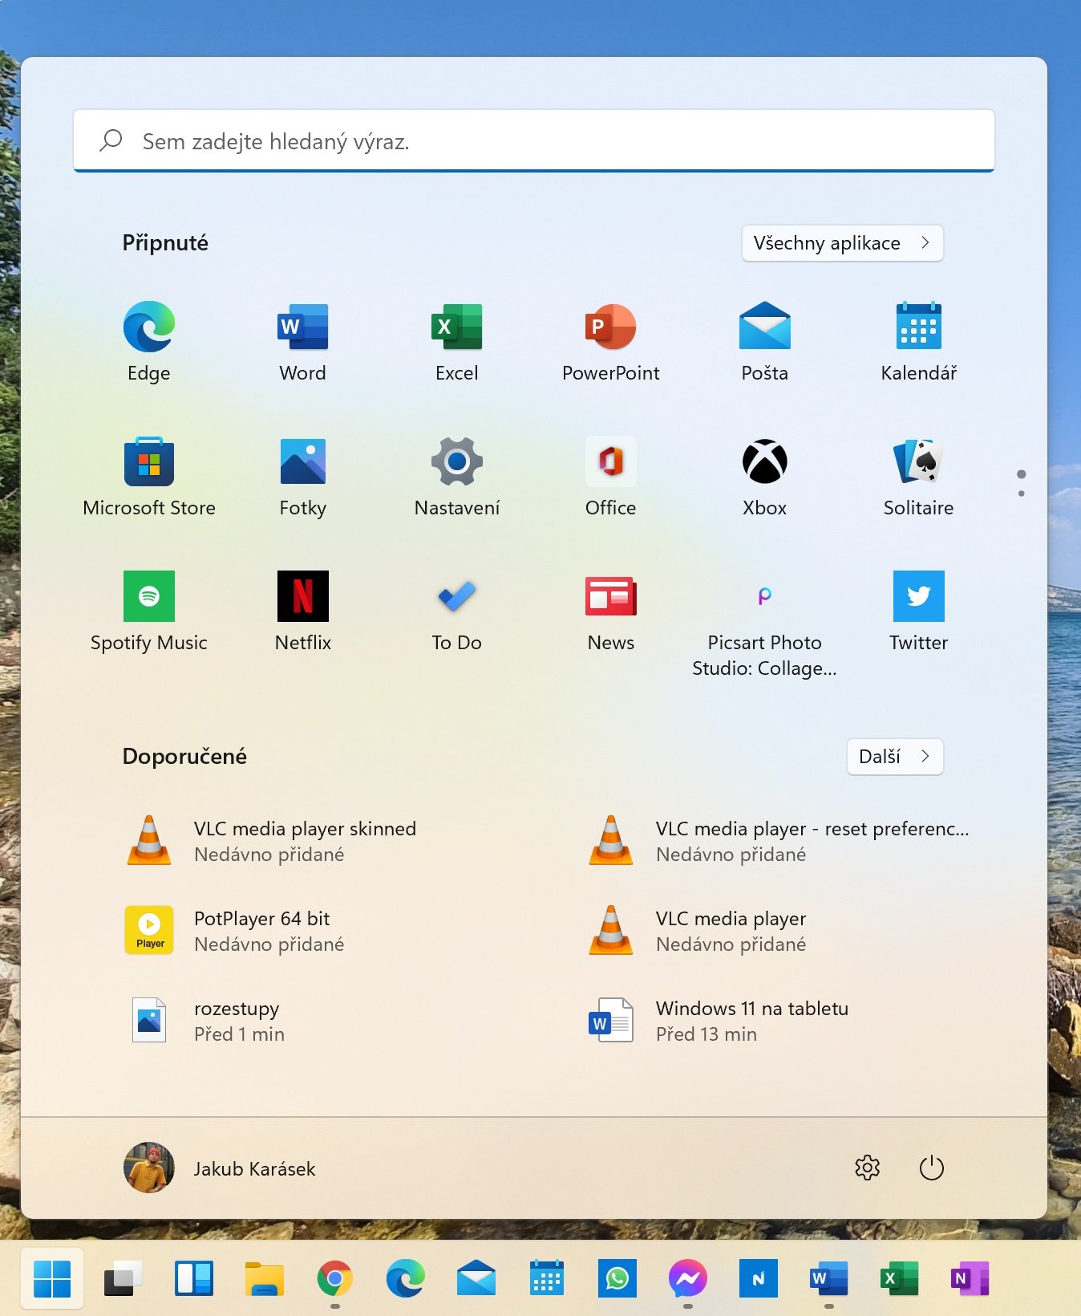Open Calendar from the taskbar
Image resolution: width=1081 pixels, height=1316 pixels.
(x=547, y=1278)
